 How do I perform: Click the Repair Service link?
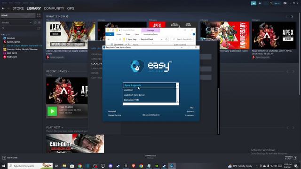pyautogui.click(x=115, y=115)
